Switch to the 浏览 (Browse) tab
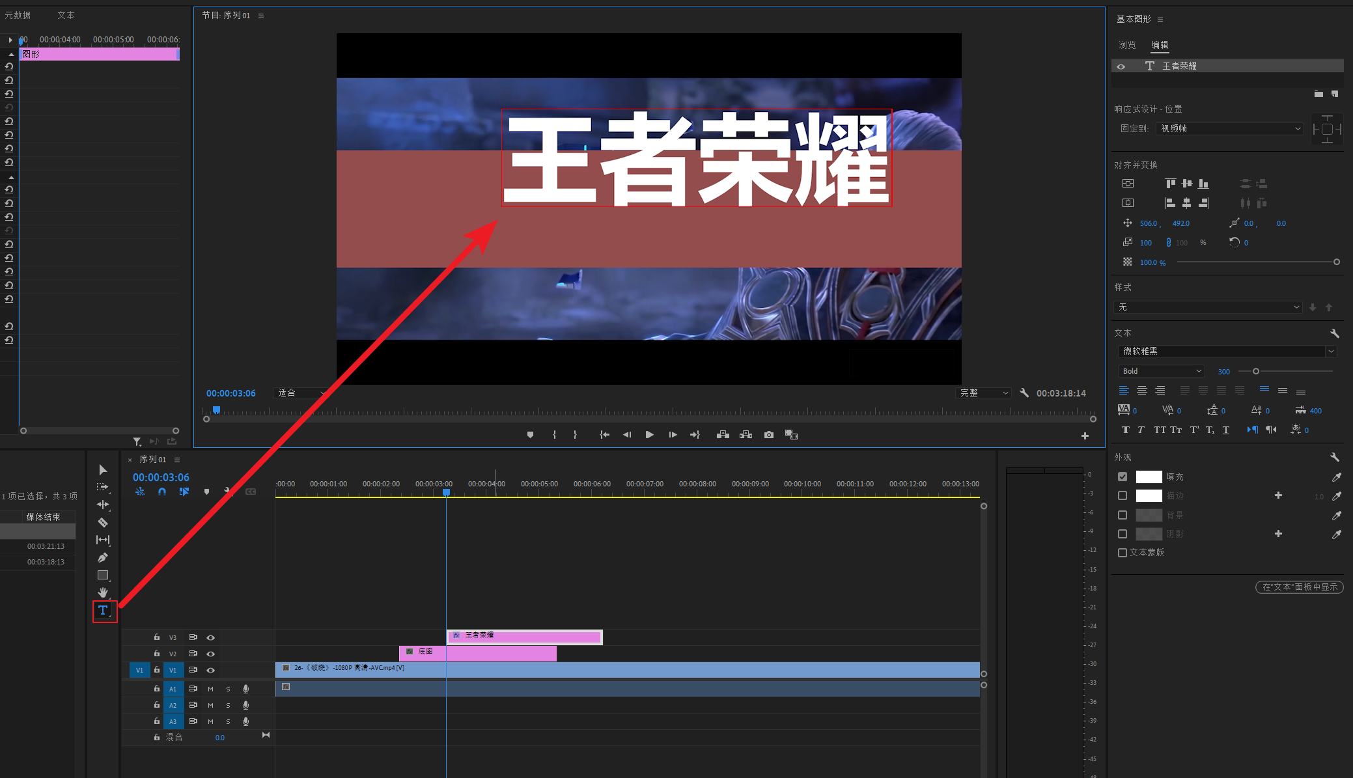The image size is (1353, 778). click(x=1127, y=45)
